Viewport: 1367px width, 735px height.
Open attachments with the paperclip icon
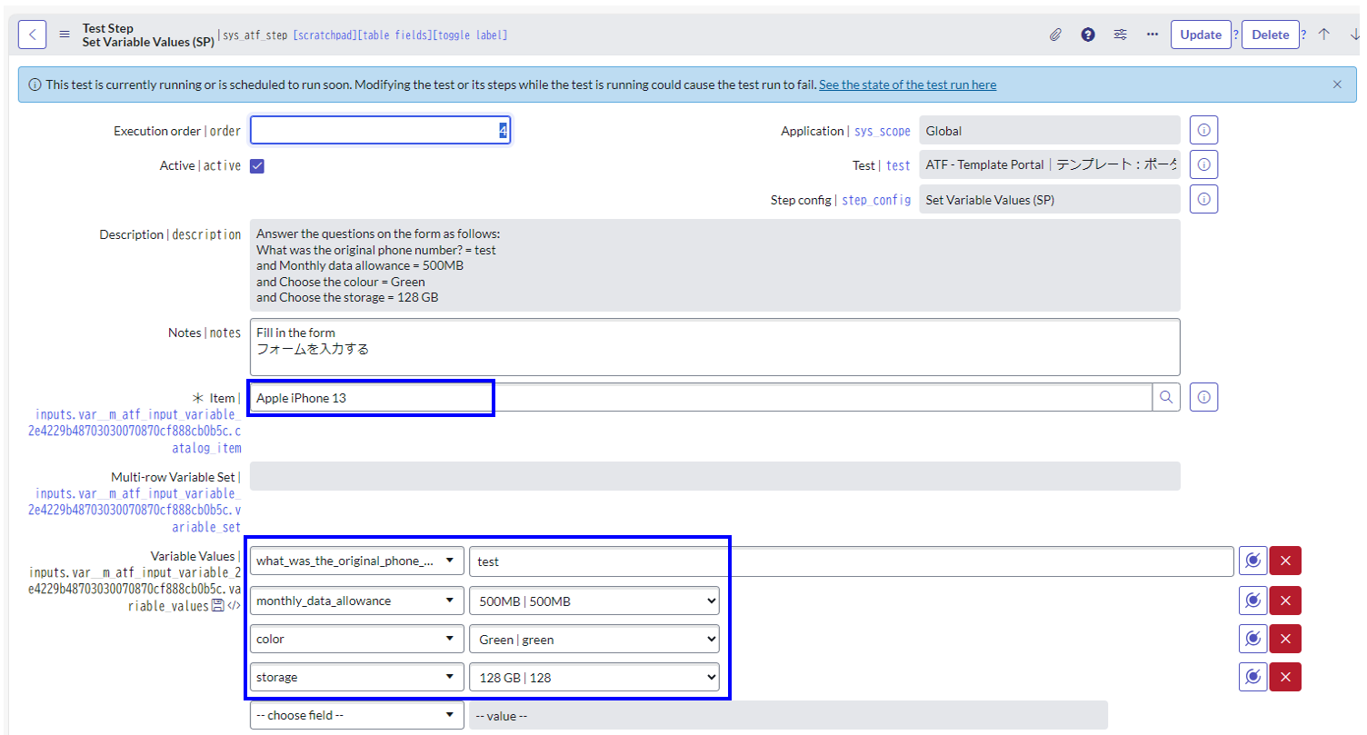coord(1056,34)
